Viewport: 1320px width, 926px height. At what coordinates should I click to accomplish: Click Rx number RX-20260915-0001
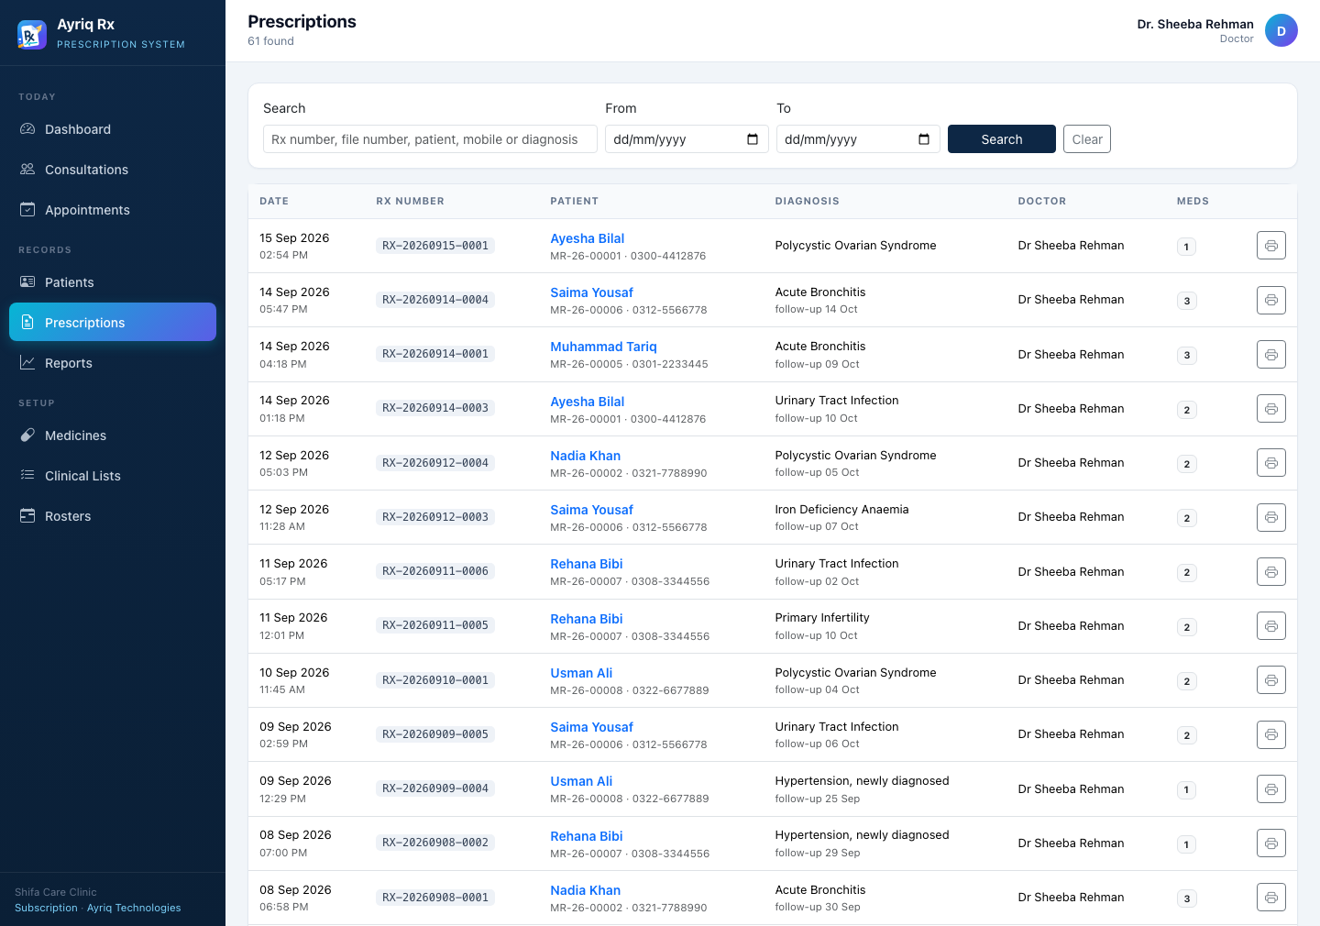[435, 246]
